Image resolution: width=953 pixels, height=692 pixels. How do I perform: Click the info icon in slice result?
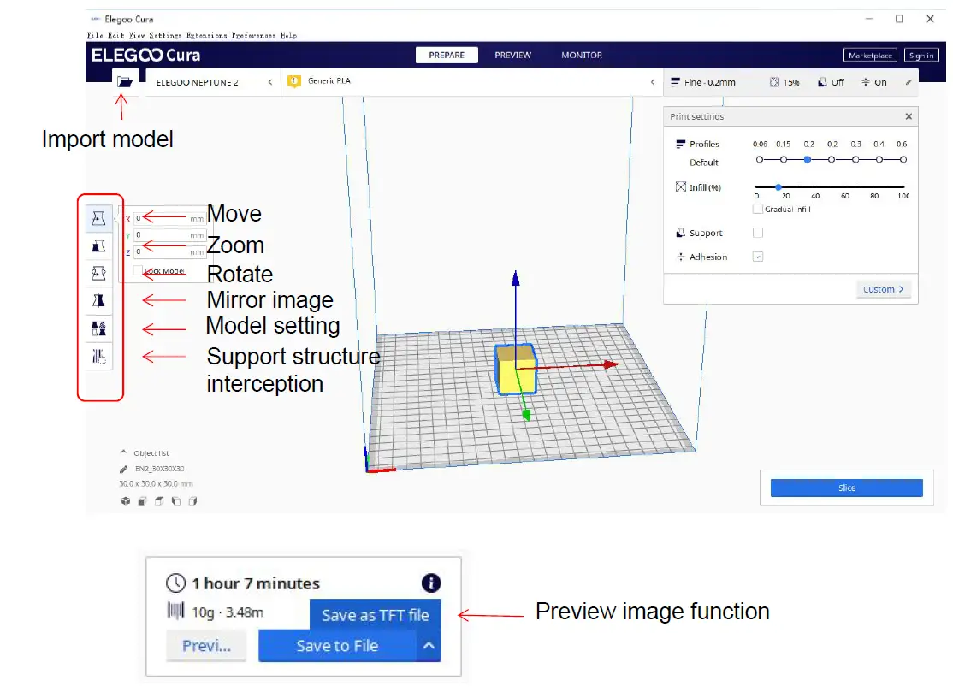(x=431, y=583)
